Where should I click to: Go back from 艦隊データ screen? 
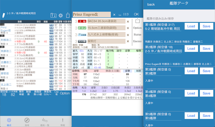click(151, 5)
